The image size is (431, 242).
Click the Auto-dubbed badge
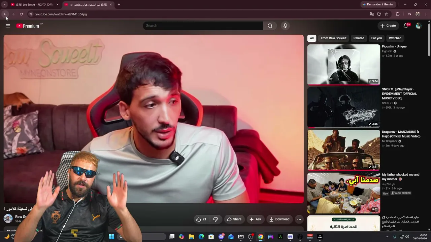[401, 193]
